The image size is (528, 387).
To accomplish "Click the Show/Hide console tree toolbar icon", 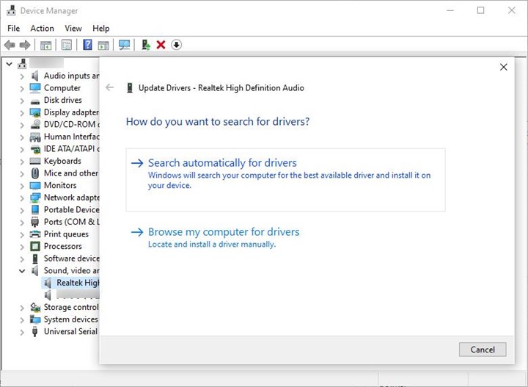I will [x=46, y=45].
